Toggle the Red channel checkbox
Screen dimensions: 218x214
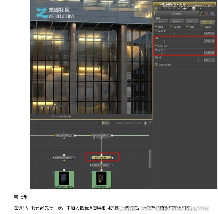pyautogui.click(x=156, y=27)
